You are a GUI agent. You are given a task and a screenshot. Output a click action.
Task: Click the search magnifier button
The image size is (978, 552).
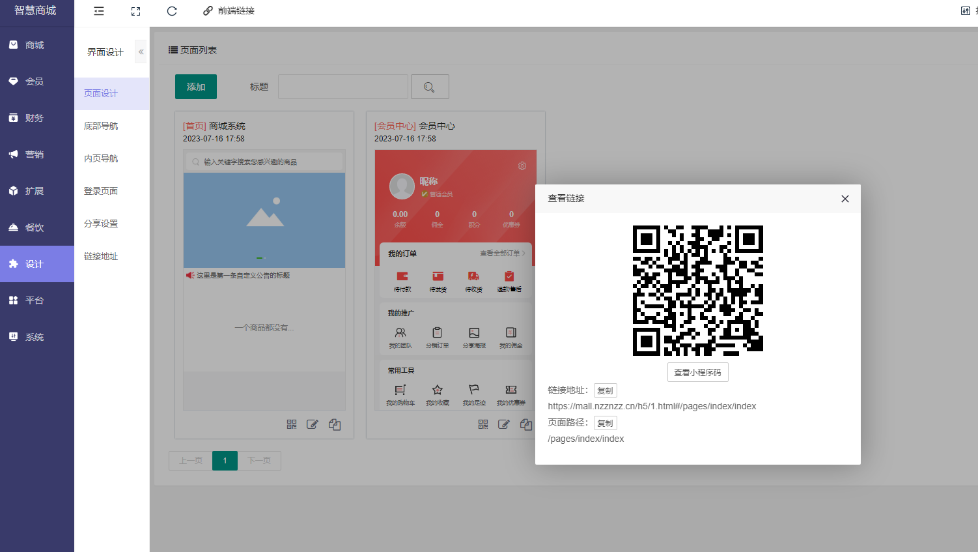(x=430, y=87)
